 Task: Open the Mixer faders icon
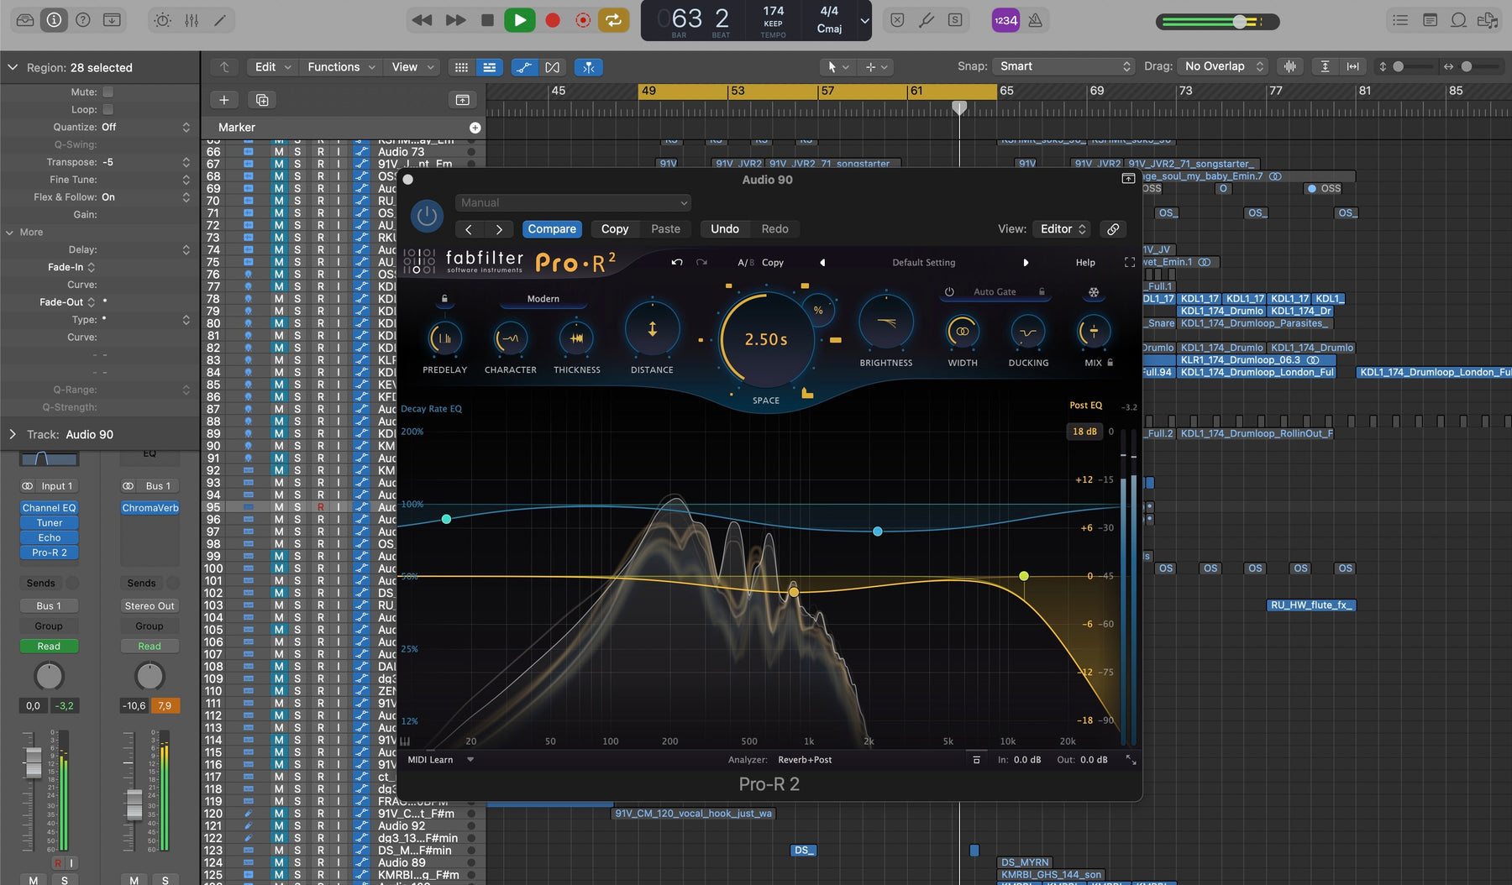tap(192, 20)
